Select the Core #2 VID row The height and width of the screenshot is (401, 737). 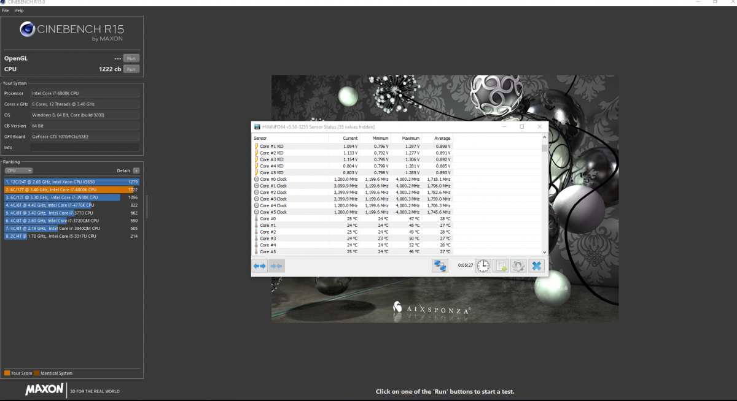[x=353, y=153]
